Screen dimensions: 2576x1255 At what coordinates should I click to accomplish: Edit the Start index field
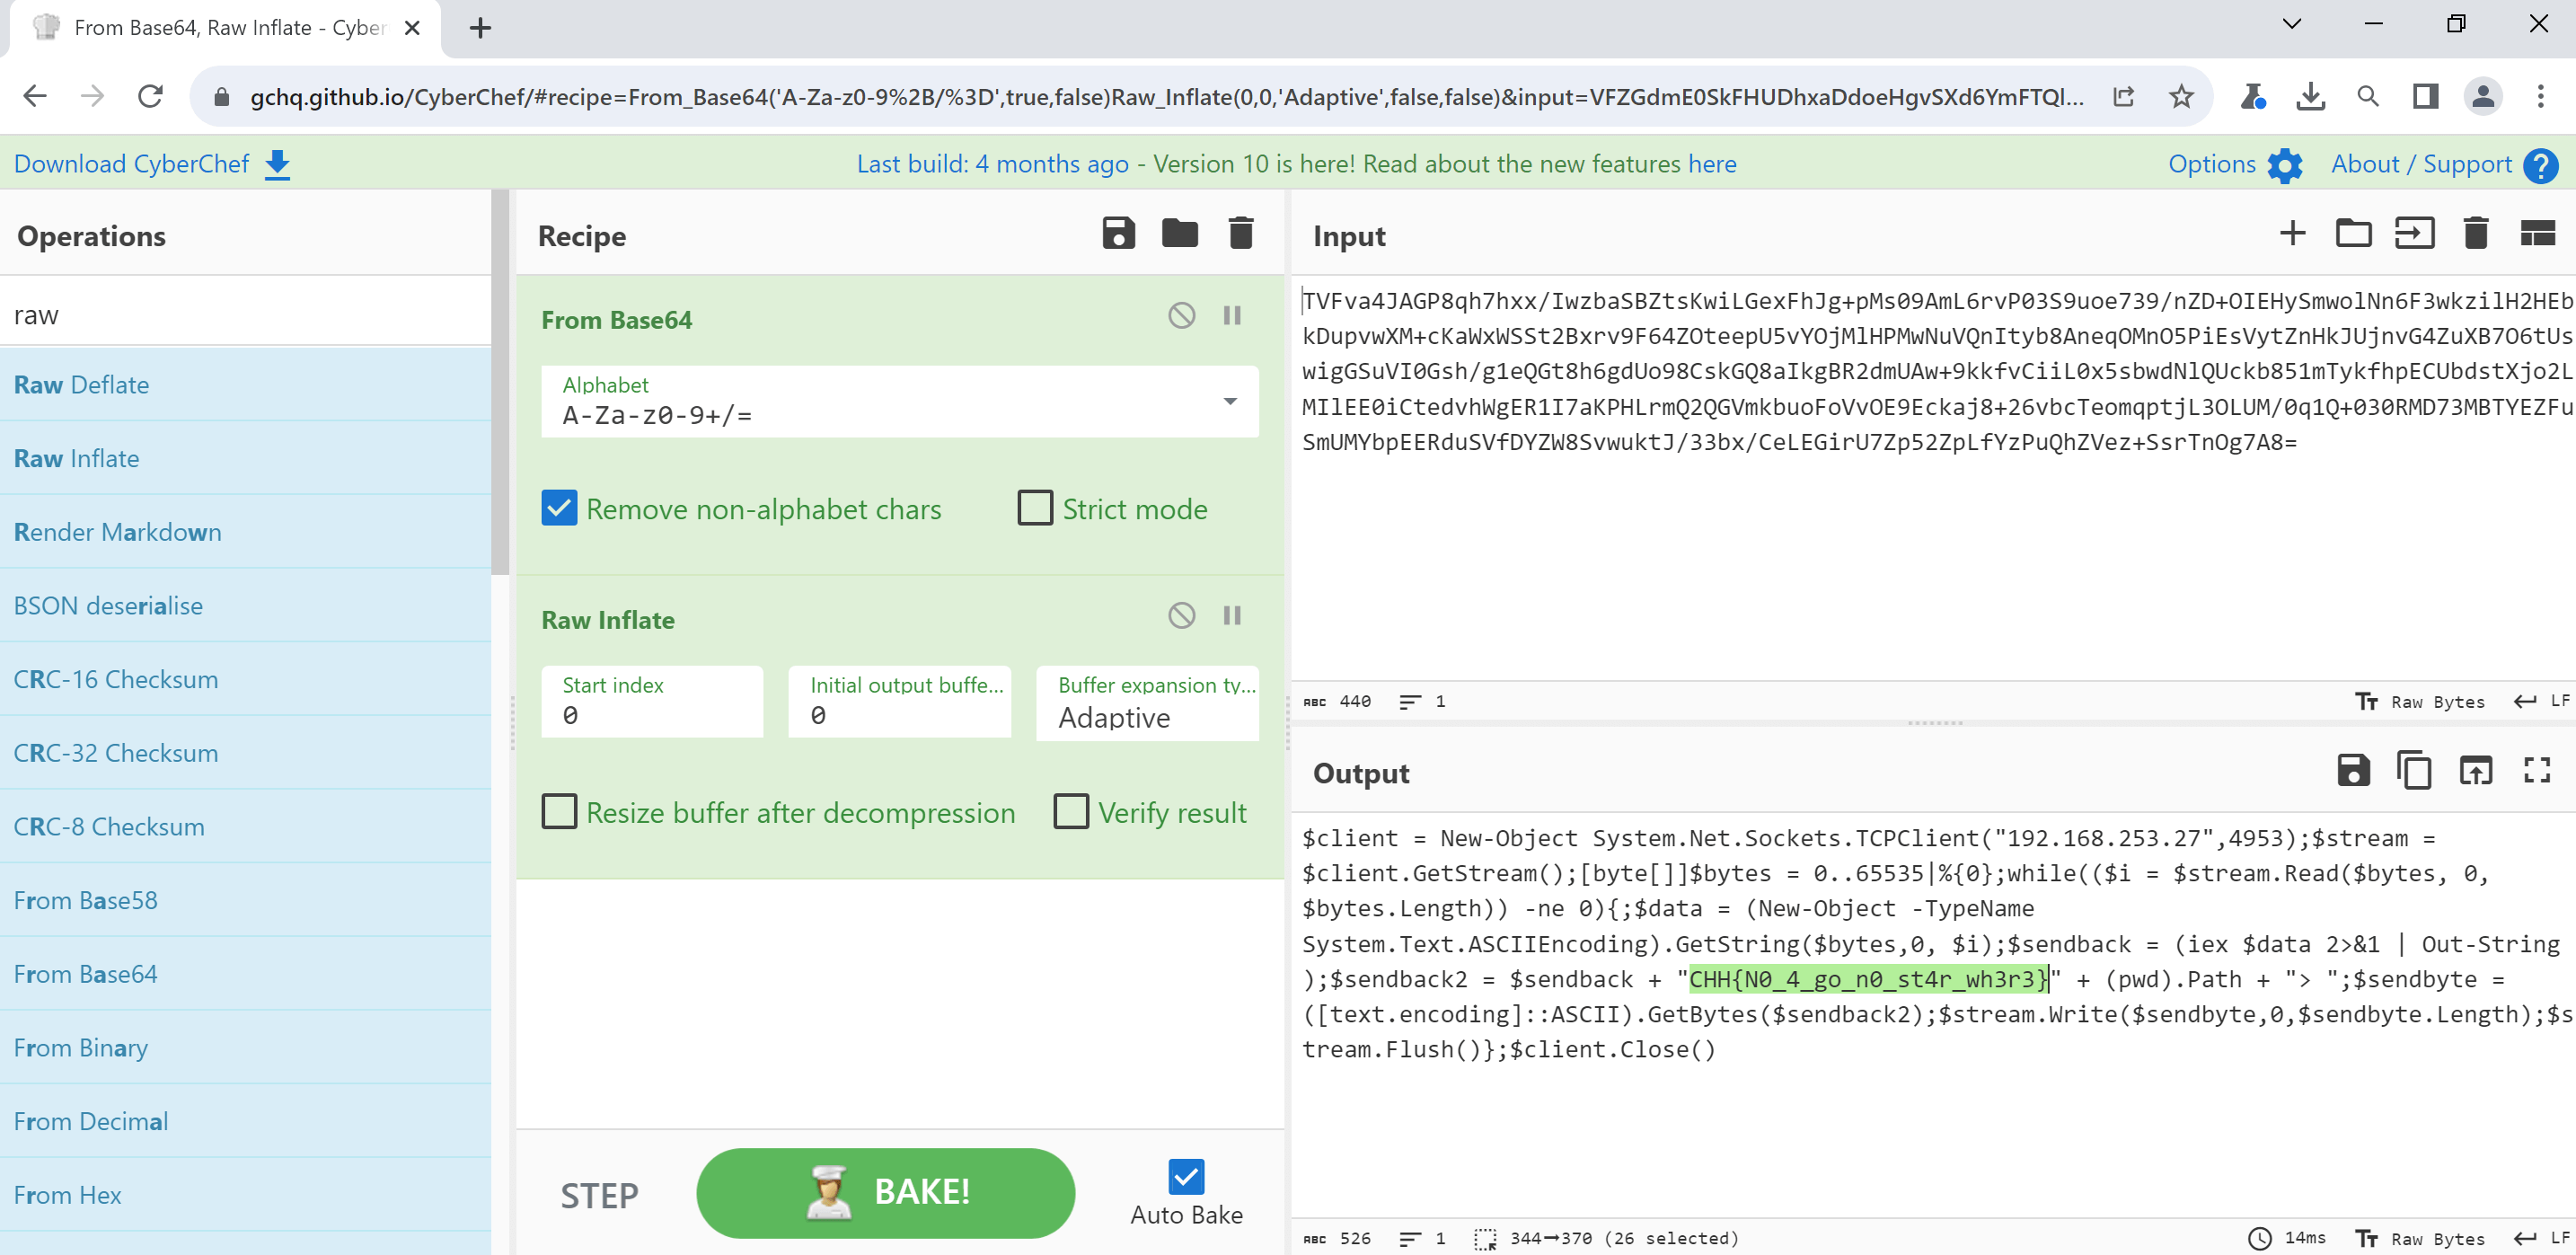[x=651, y=702]
